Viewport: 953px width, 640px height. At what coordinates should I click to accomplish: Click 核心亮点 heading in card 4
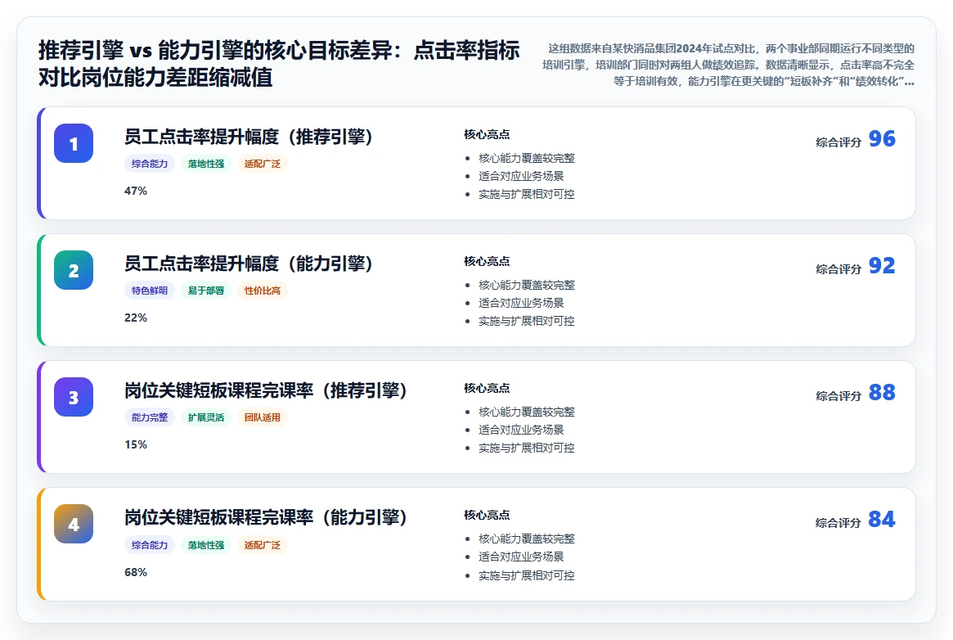[x=487, y=516]
